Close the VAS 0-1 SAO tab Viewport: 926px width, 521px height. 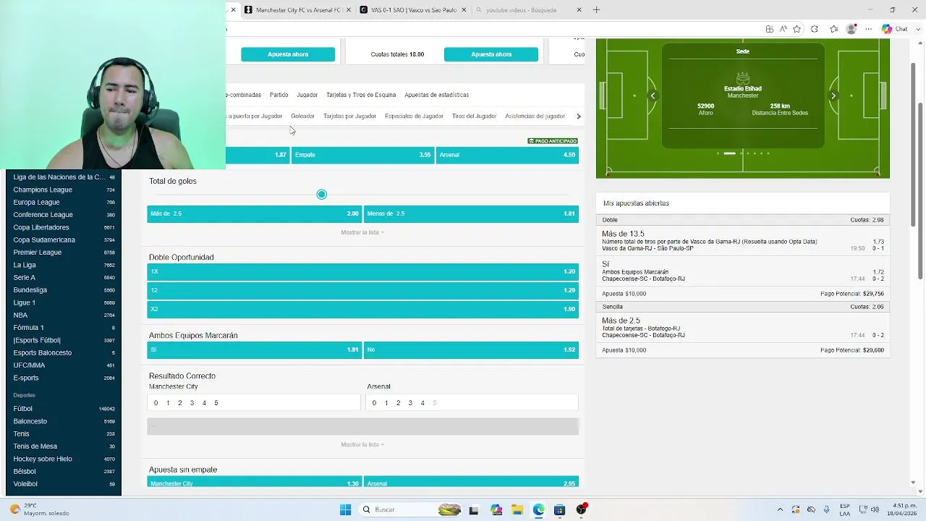(464, 10)
